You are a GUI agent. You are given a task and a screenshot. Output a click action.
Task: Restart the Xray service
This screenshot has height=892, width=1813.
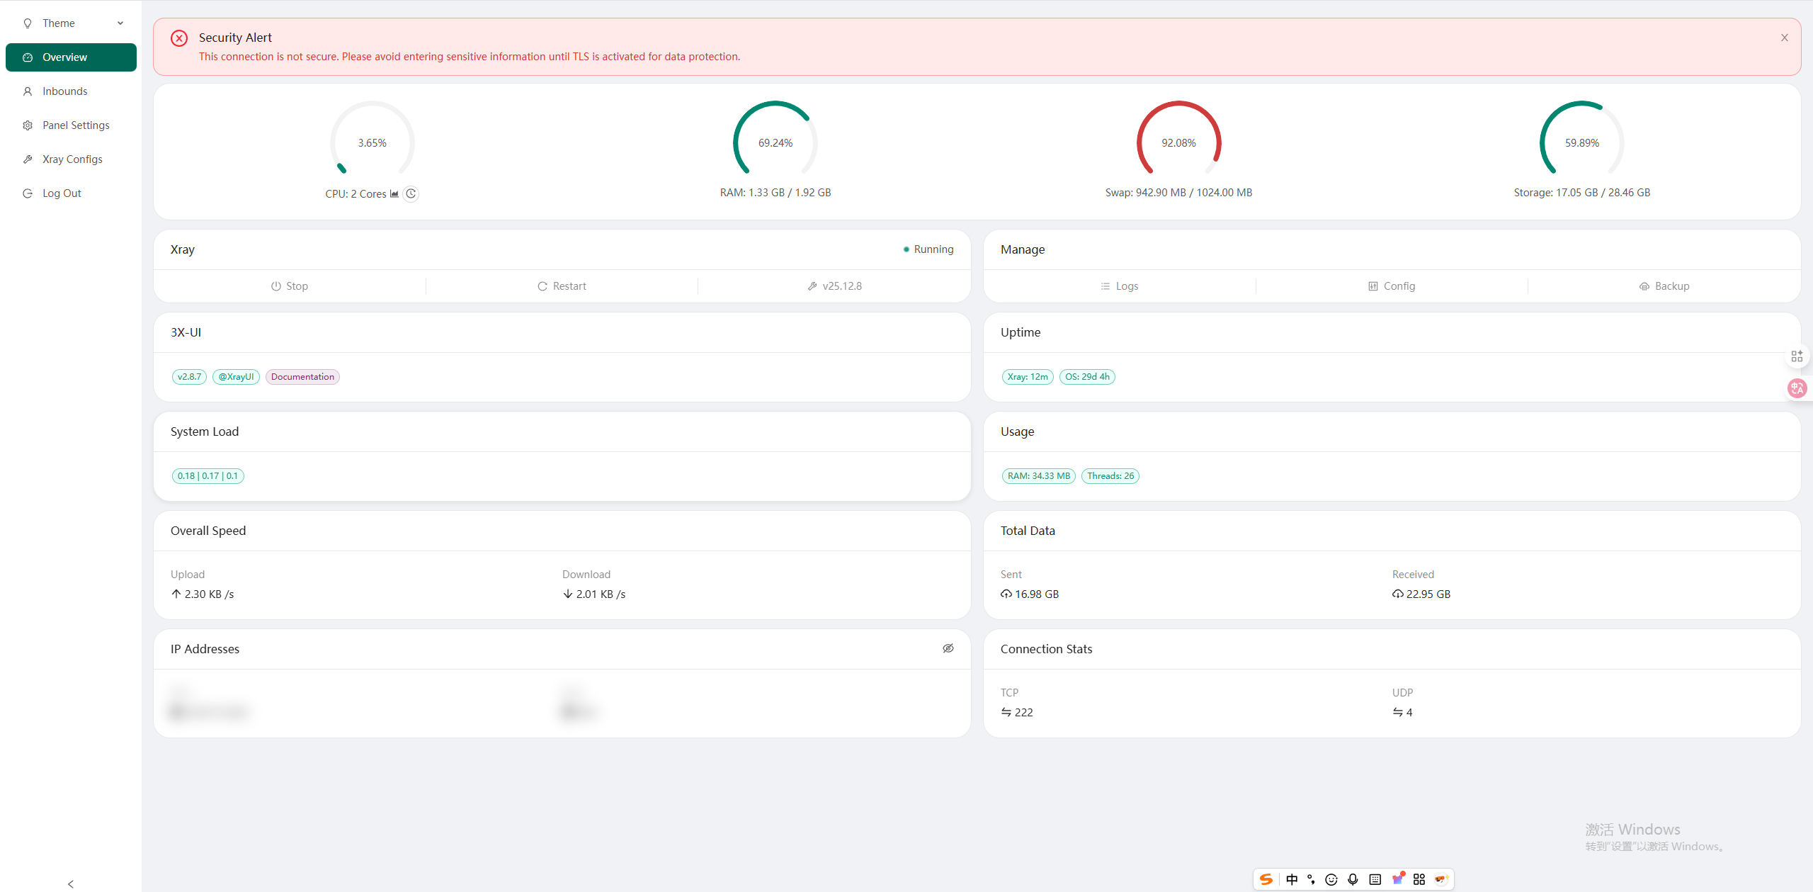tap(562, 286)
